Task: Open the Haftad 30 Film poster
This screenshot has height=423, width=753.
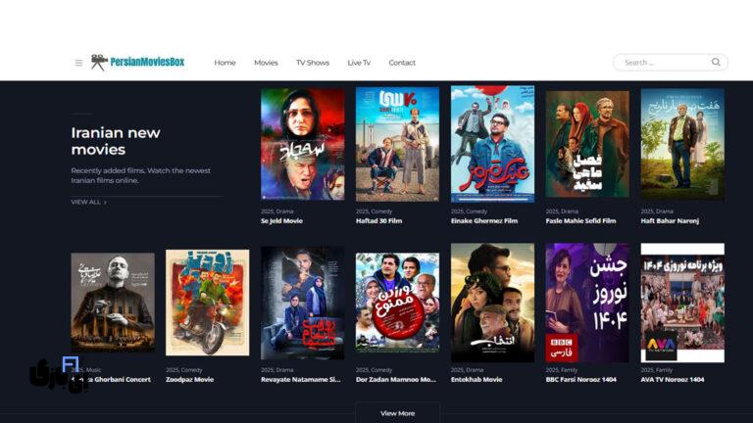Action: tap(397, 144)
